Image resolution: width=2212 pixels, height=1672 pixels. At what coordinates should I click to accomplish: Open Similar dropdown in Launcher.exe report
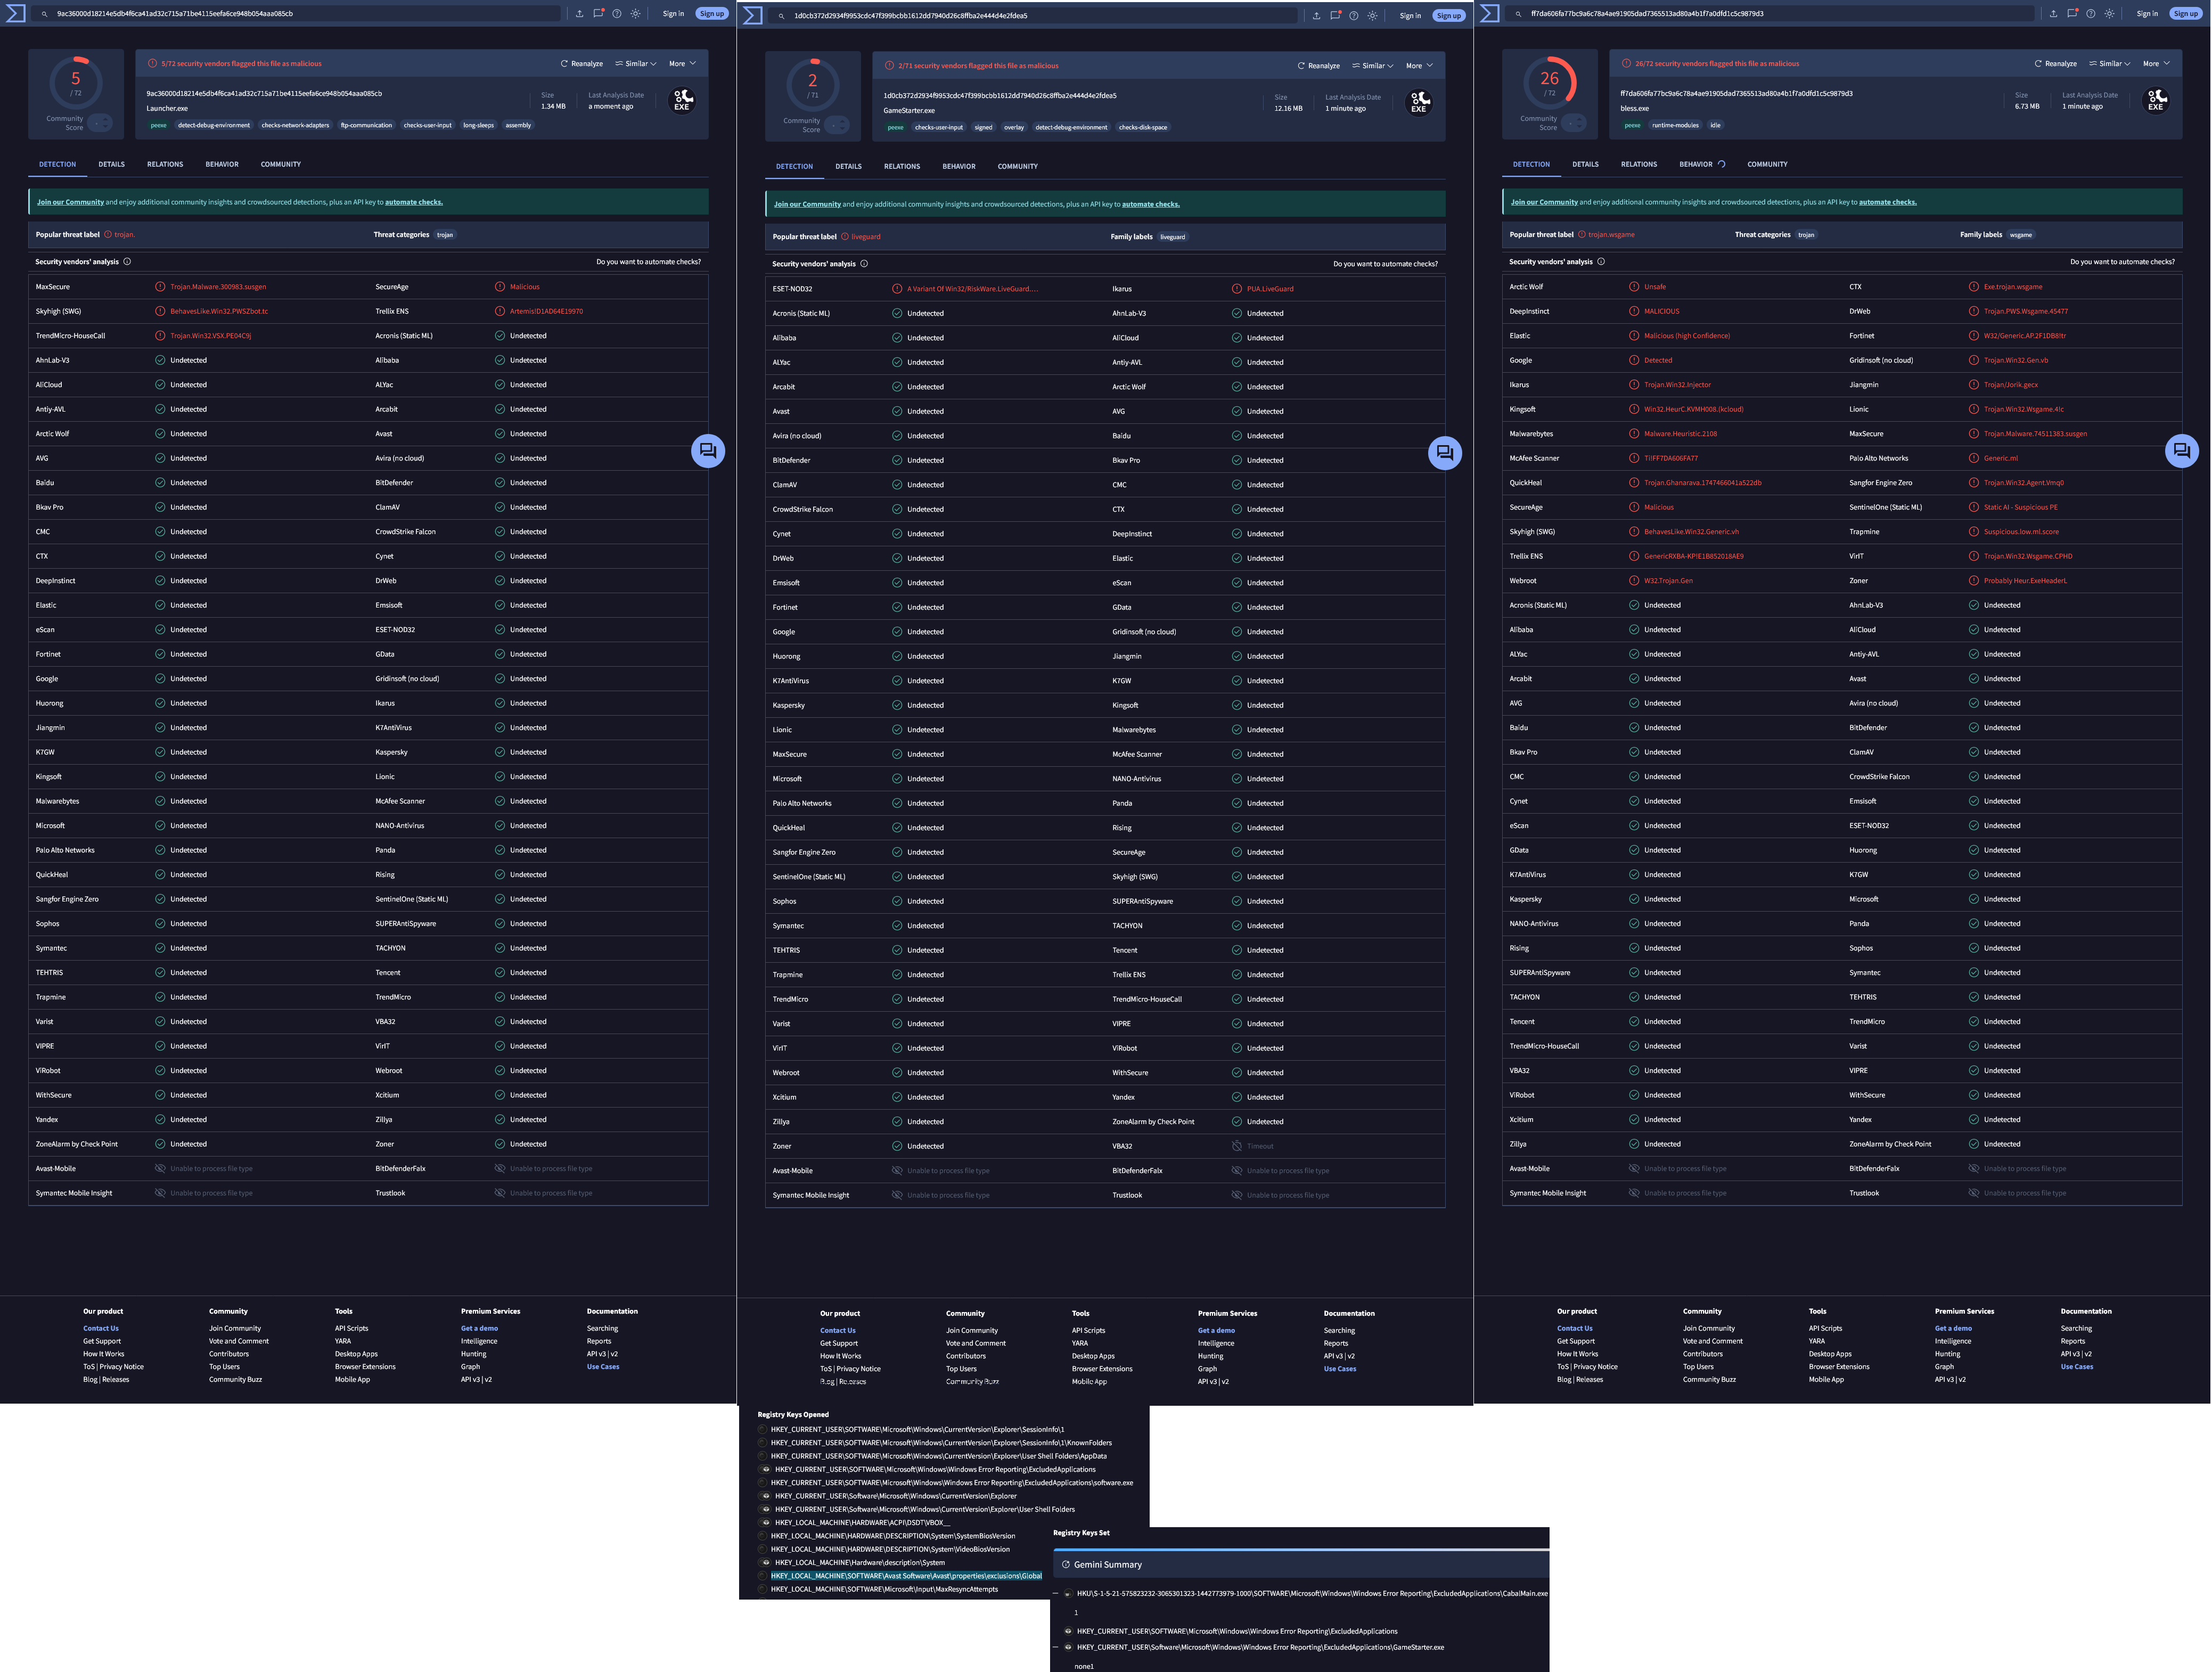coord(636,64)
